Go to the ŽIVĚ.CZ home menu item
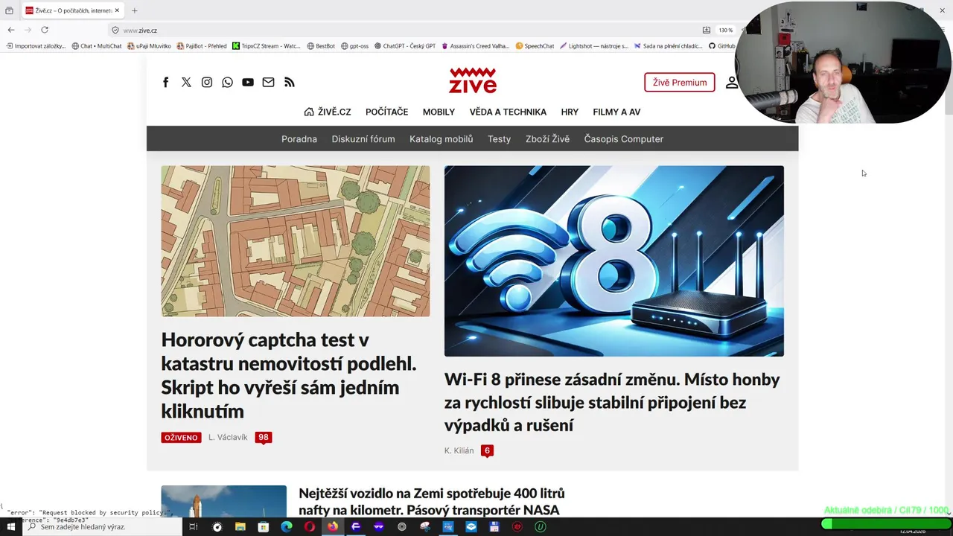The width and height of the screenshot is (953, 536). pyautogui.click(x=328, y=112)
